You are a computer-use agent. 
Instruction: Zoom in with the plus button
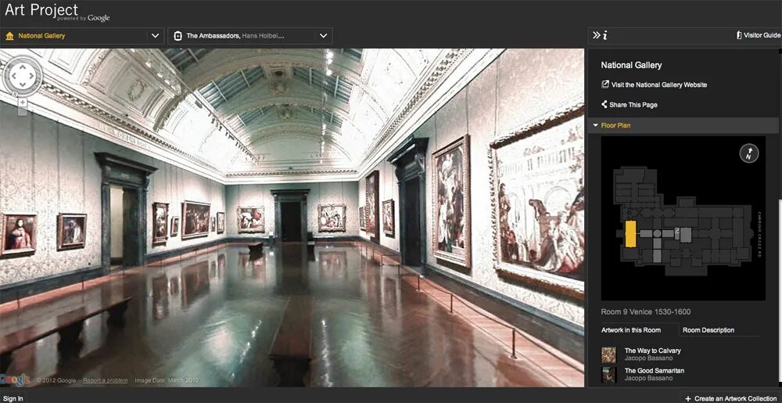point(23,102)
